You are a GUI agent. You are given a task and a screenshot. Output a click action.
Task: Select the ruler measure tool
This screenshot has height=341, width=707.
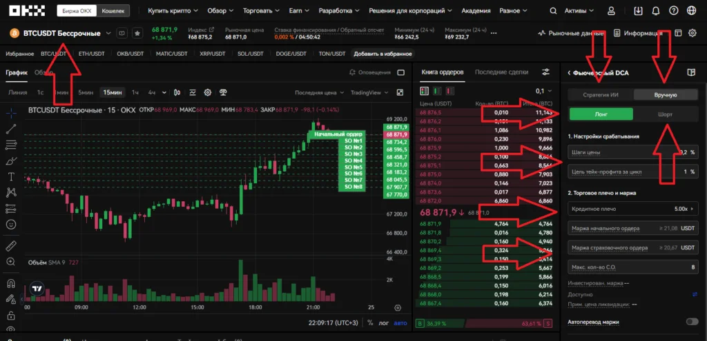point(10,245)
